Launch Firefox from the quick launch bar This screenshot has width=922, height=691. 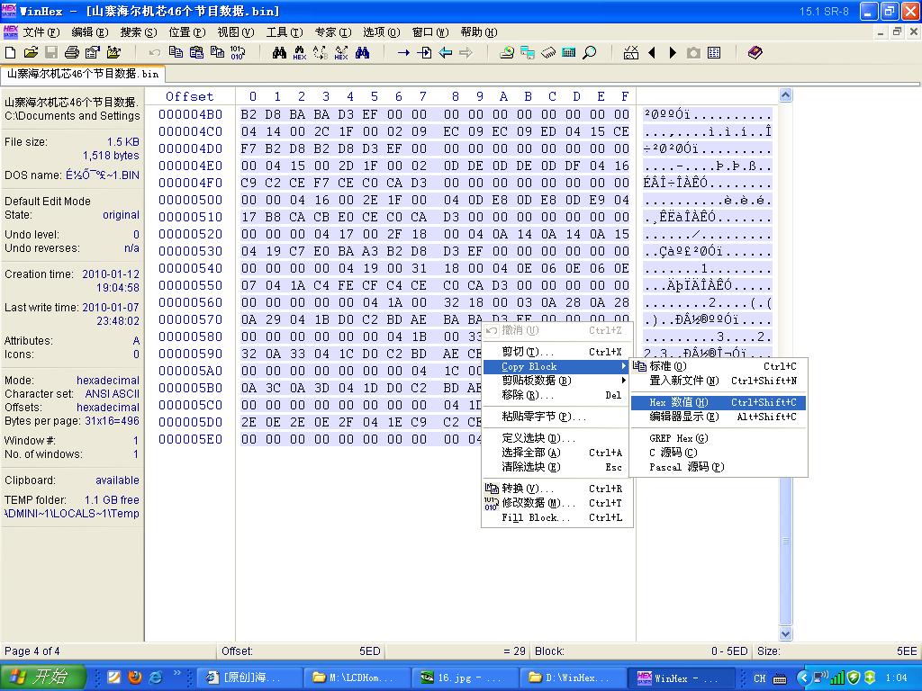click(x=135, y=678)
